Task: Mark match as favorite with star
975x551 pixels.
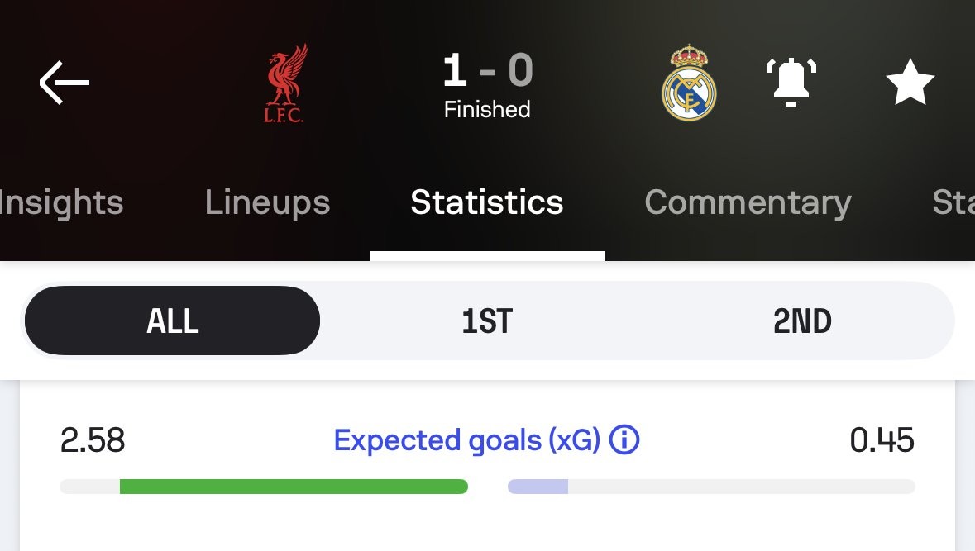Action: (x=910, y=83)
